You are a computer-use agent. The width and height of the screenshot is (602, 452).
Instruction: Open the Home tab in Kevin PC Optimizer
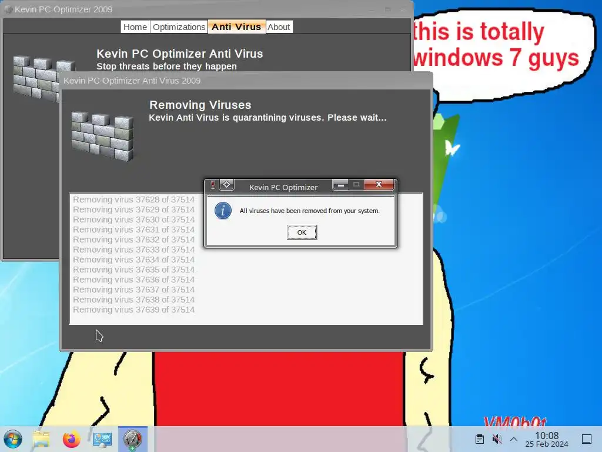135,27
